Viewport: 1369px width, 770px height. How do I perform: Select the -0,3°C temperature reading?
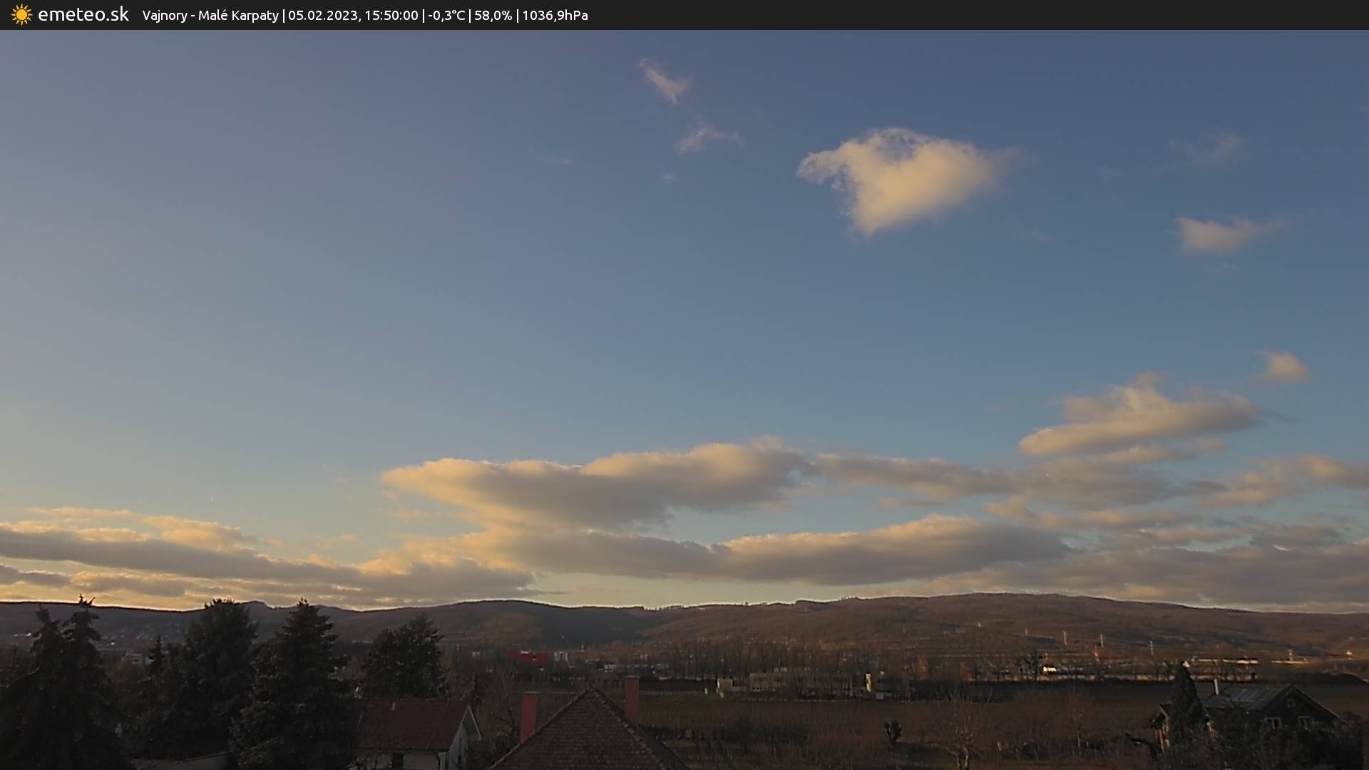coord(446,16)
